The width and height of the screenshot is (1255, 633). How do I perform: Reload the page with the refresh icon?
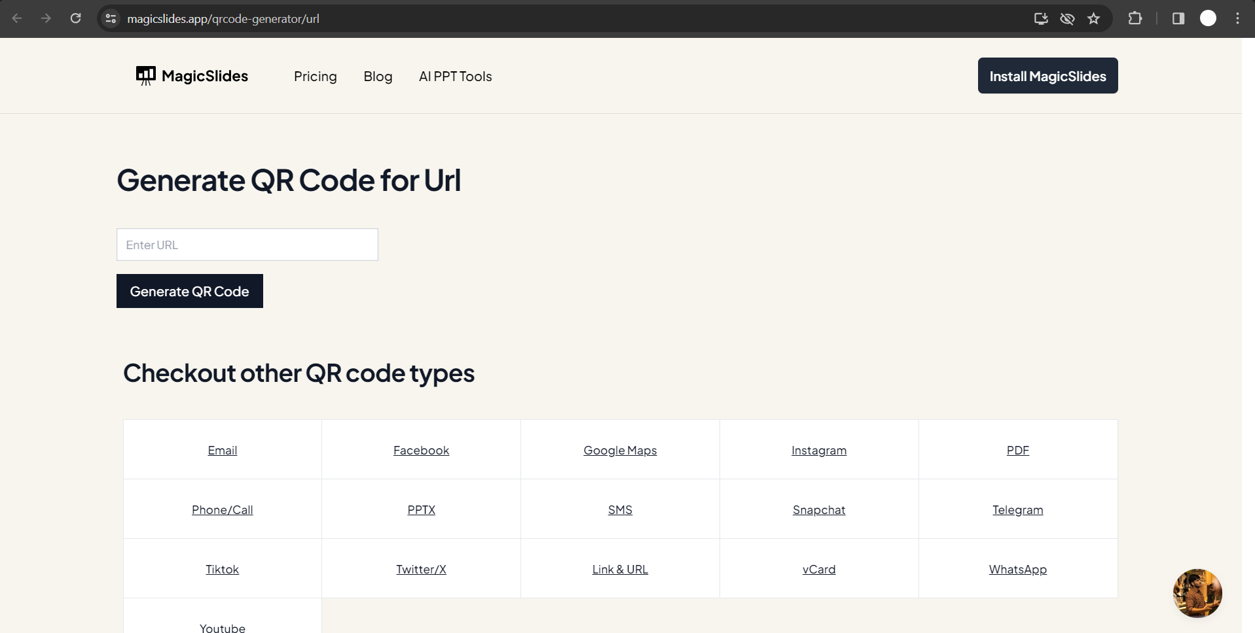pyautogui.click(x=76, y=18)
